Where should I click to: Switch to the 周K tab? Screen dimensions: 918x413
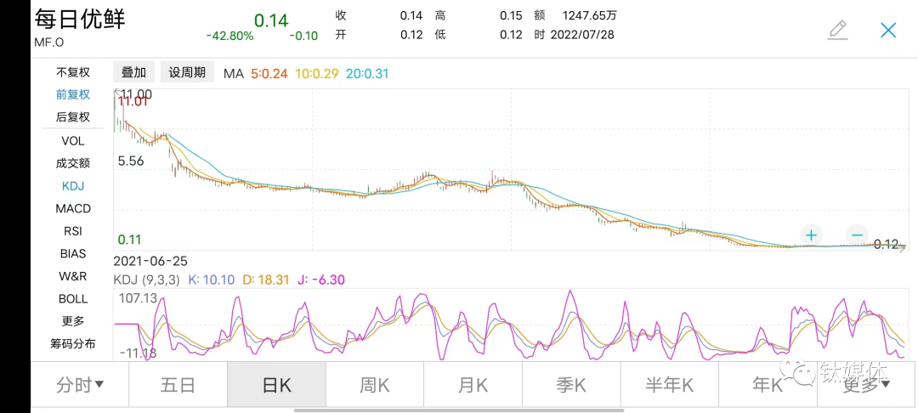pos(375,384)
